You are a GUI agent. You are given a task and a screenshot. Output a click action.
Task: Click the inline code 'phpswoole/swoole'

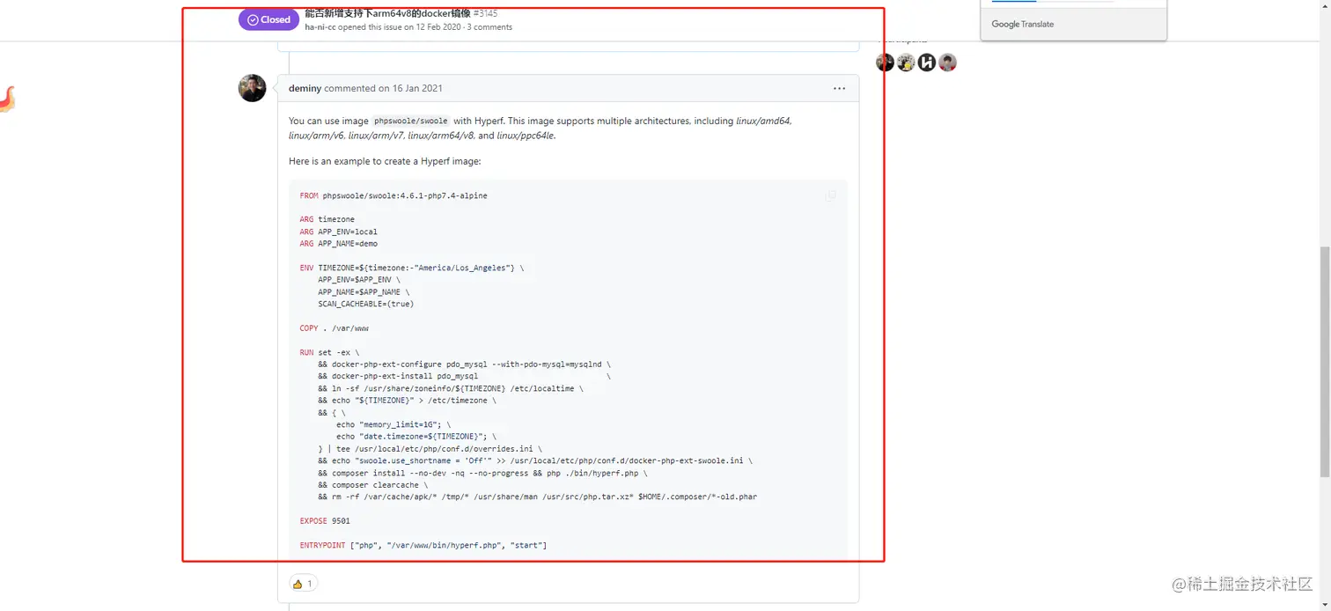click(410, 121)
